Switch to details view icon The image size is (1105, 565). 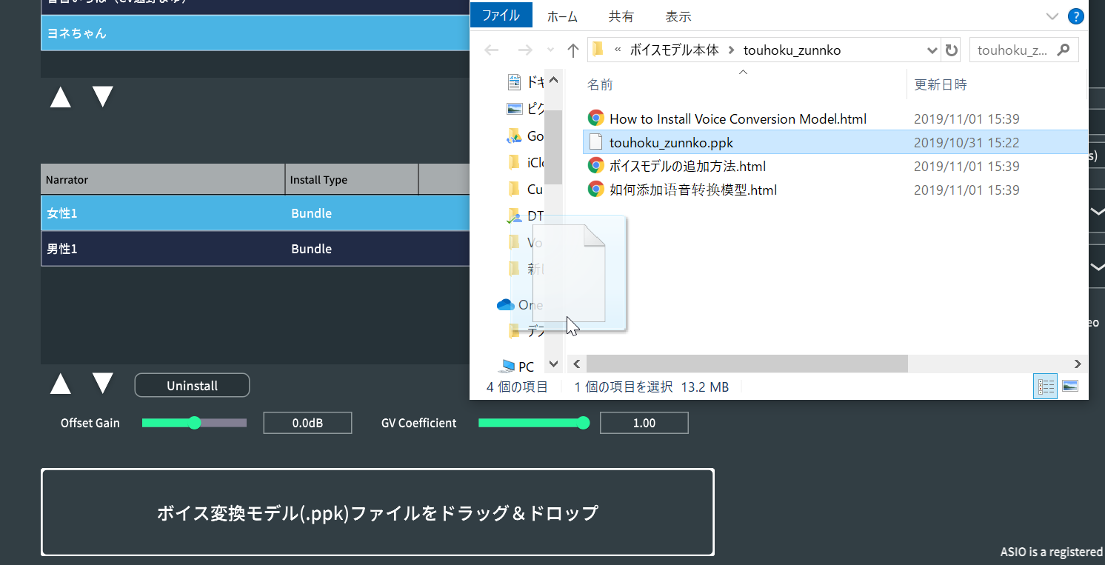[1046, 387]
